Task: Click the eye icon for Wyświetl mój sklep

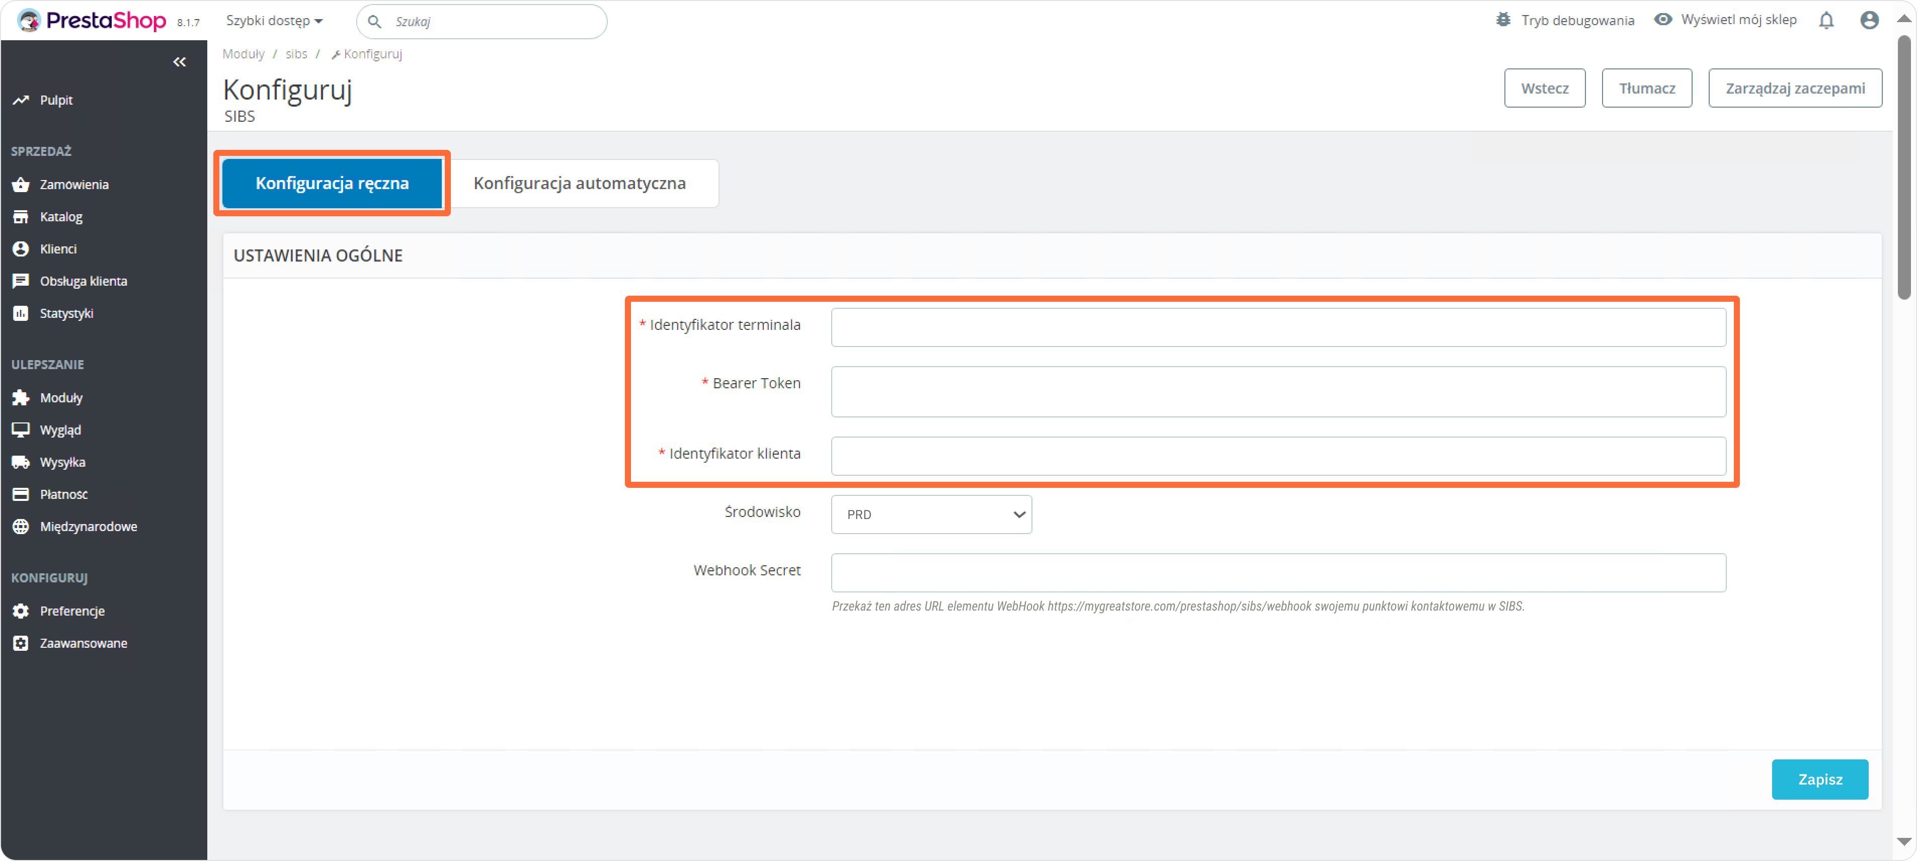Action: (x=1662, y=20)
